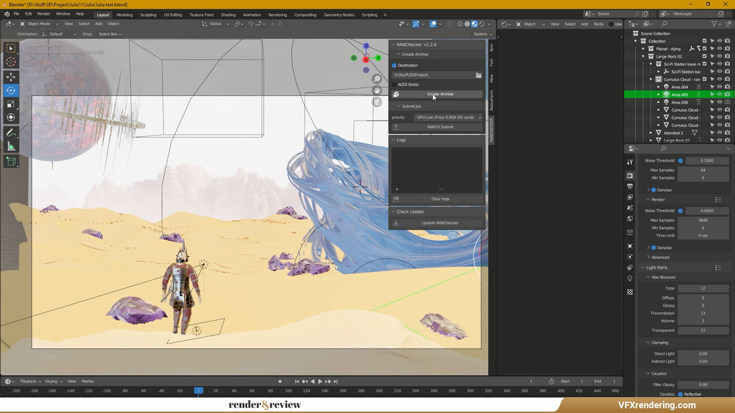Screen dimensions: 735x413
Task: Select the Move tool in the toolbar
Action: (x=11, y=76)
